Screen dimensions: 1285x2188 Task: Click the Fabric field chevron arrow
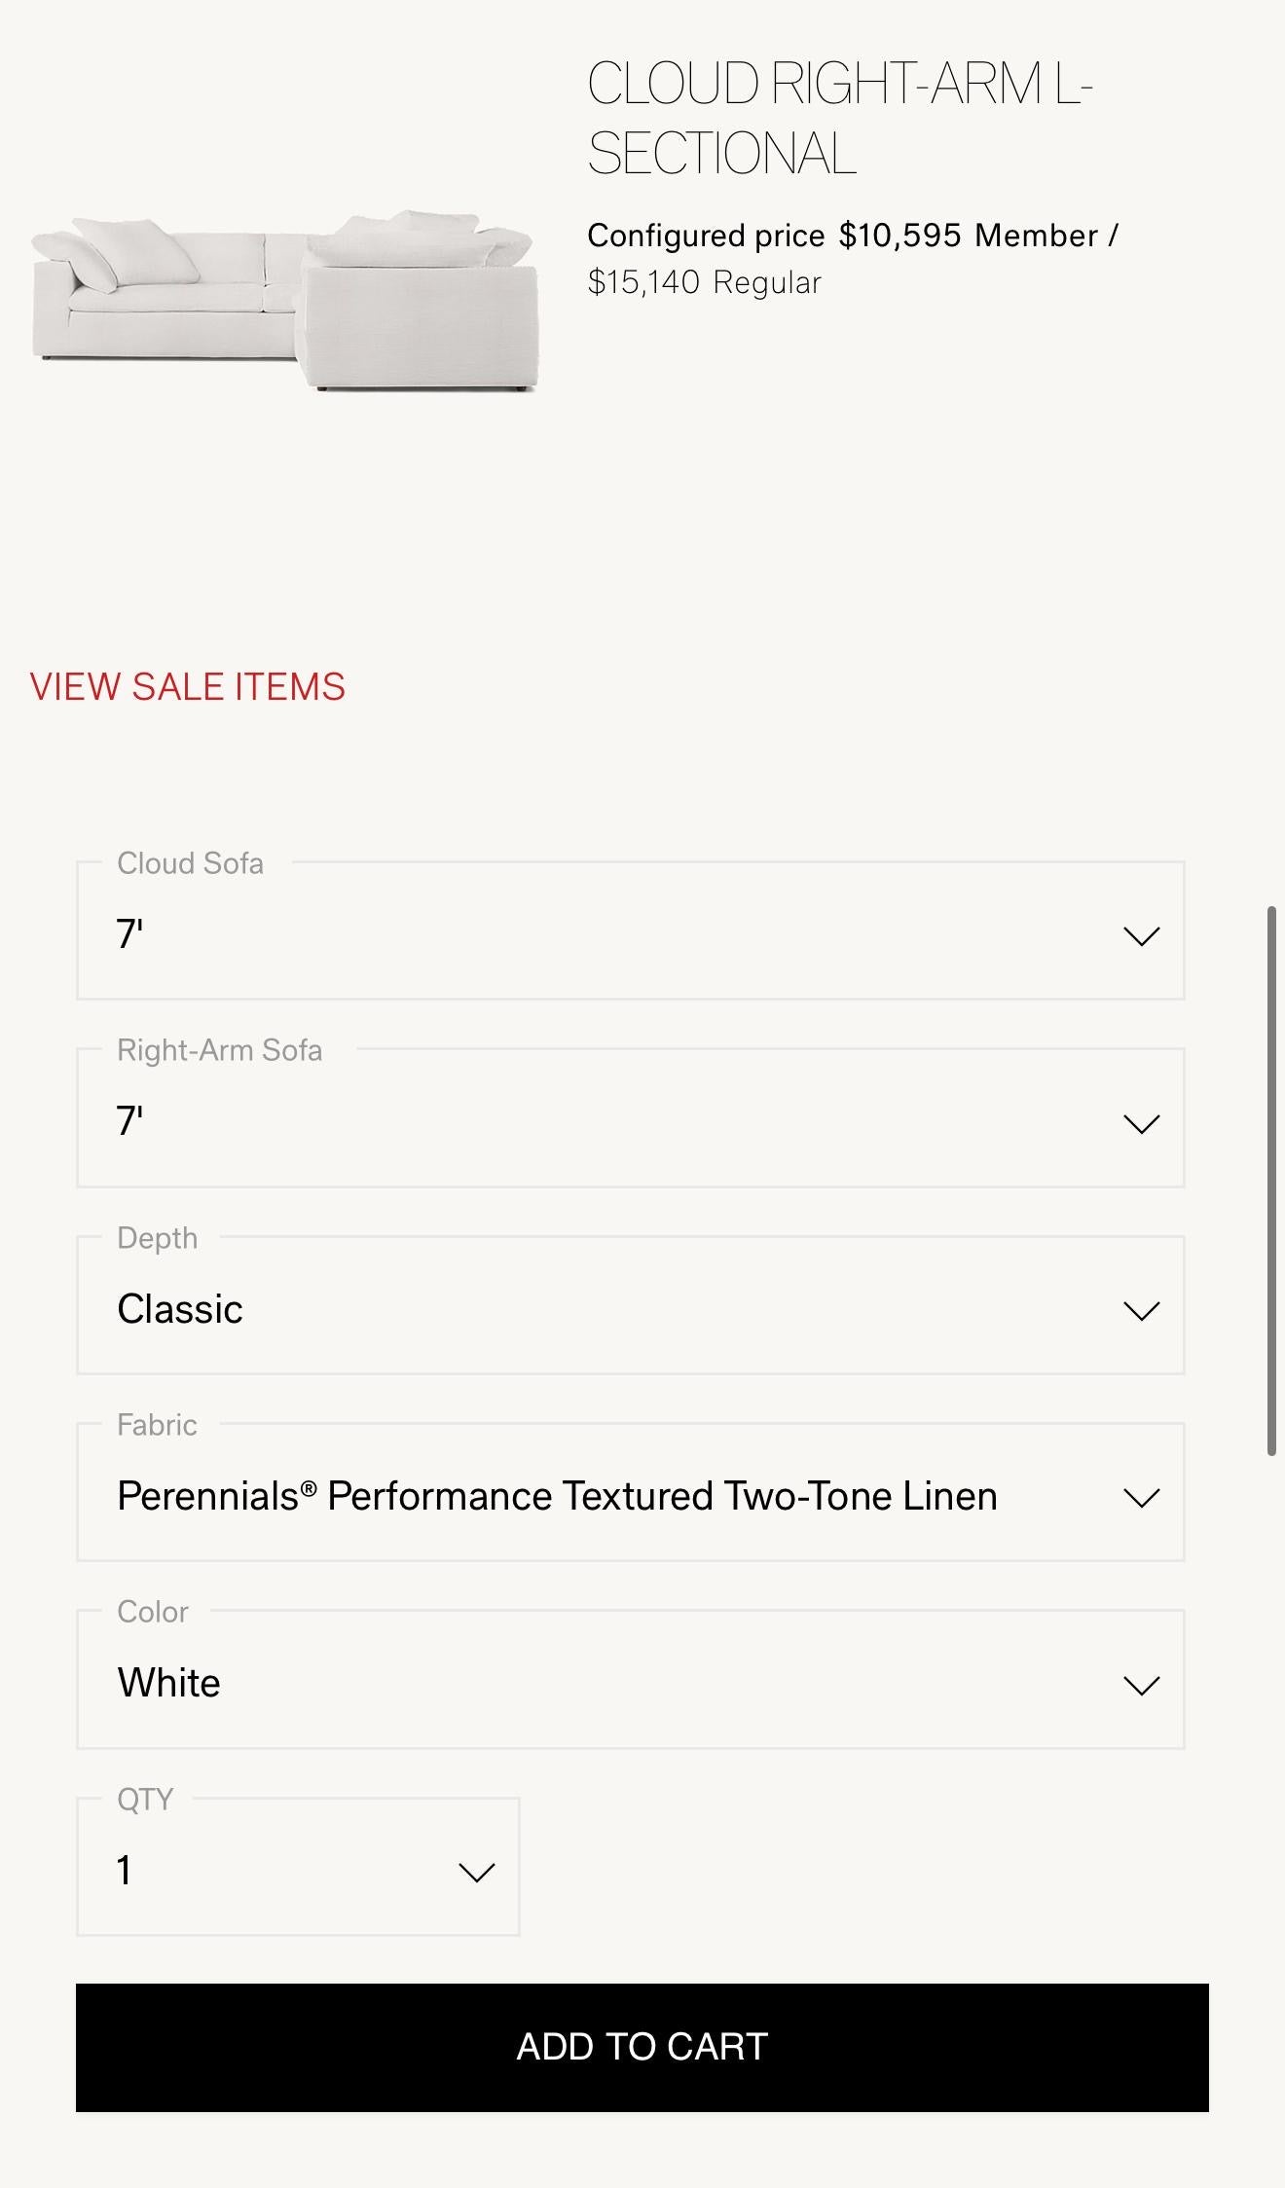[x=1141, y=1497]
